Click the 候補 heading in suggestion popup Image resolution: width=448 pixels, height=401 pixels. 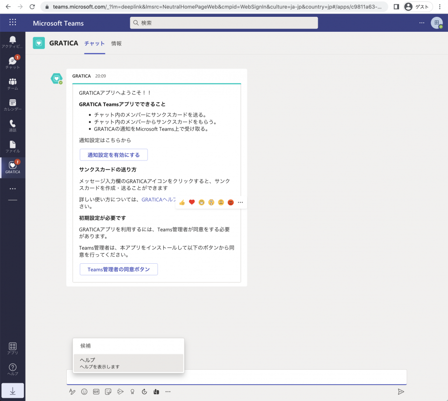(85, 346)
